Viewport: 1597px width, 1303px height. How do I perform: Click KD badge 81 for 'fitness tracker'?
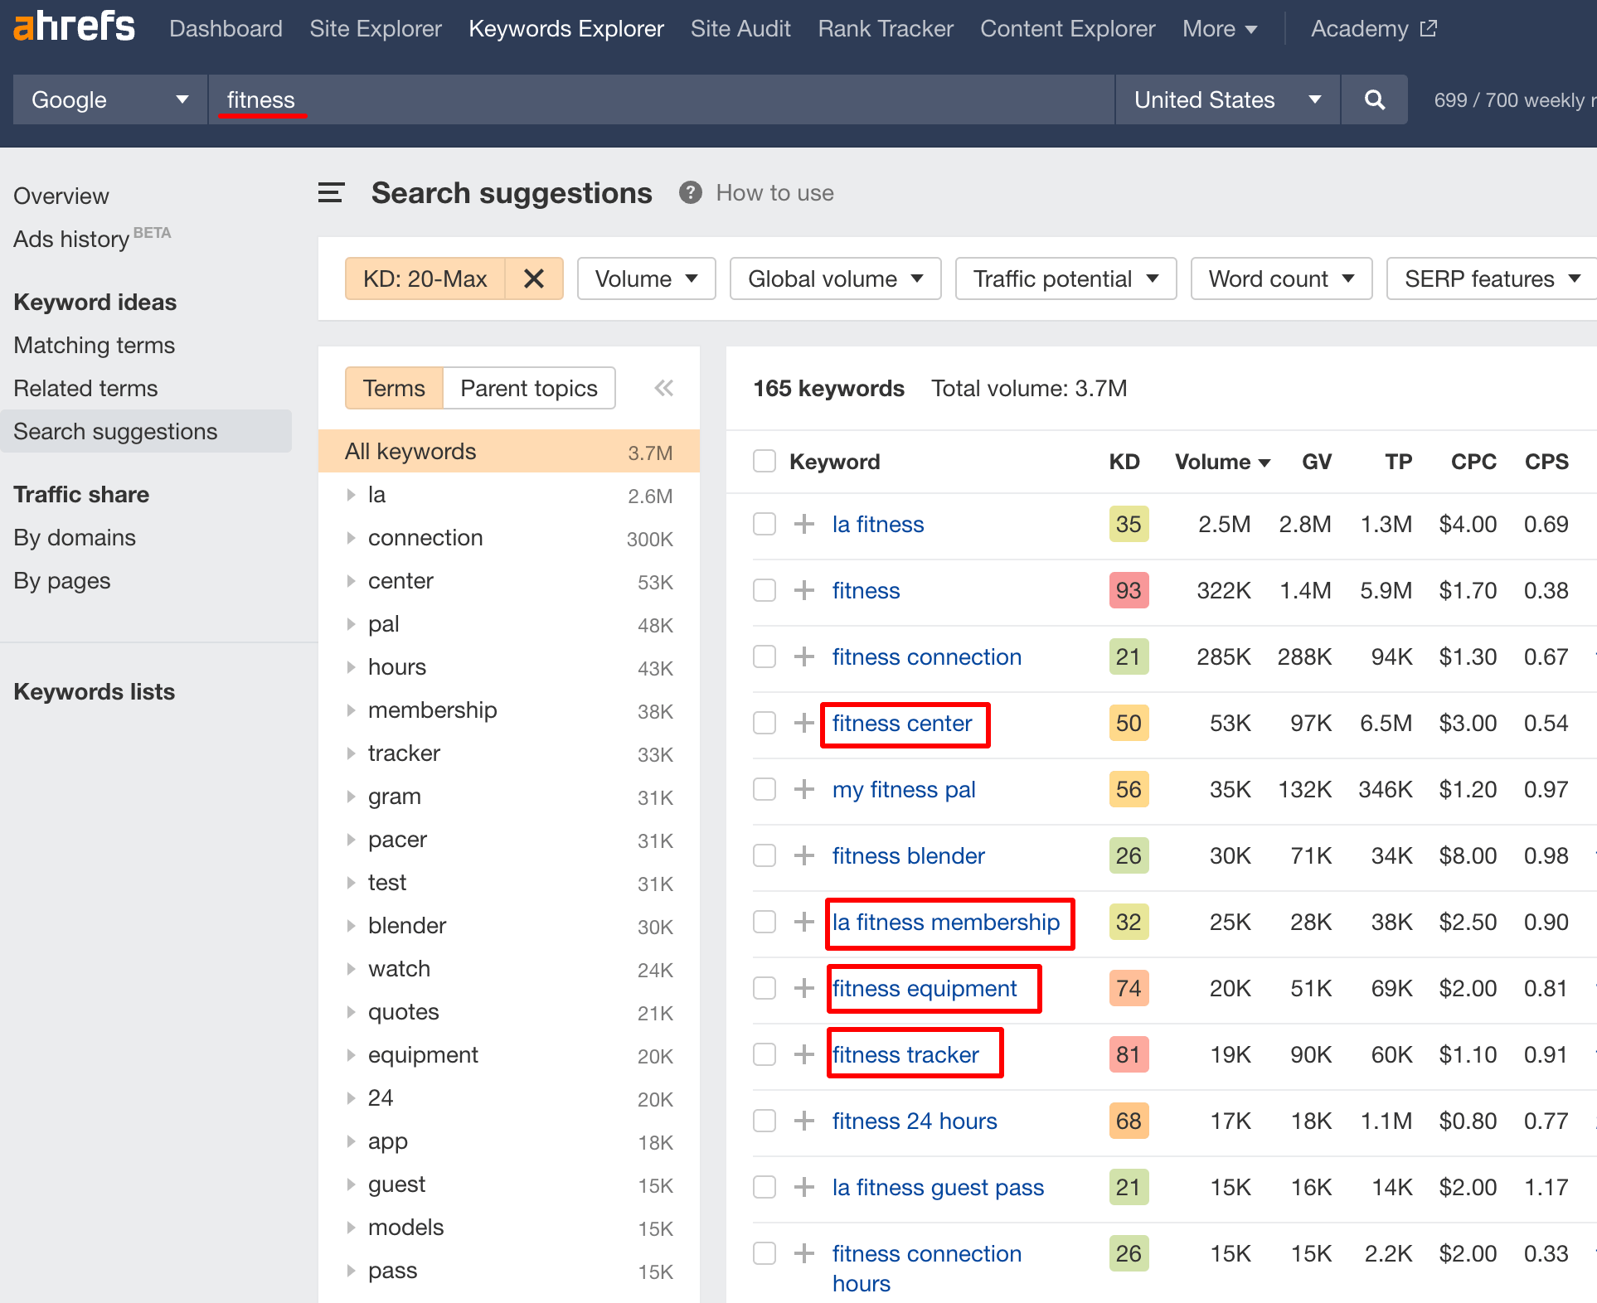tap(1129, 1054)
